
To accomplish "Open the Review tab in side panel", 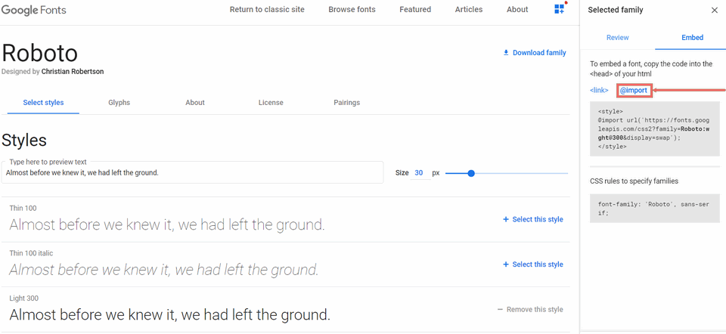I will [618, 38].
